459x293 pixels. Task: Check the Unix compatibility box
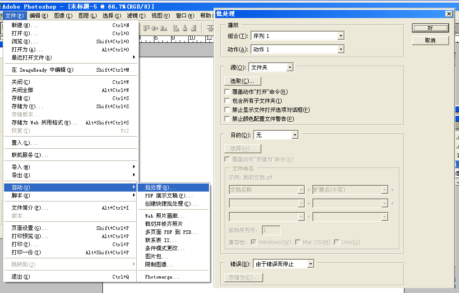[x=337, y=242]
